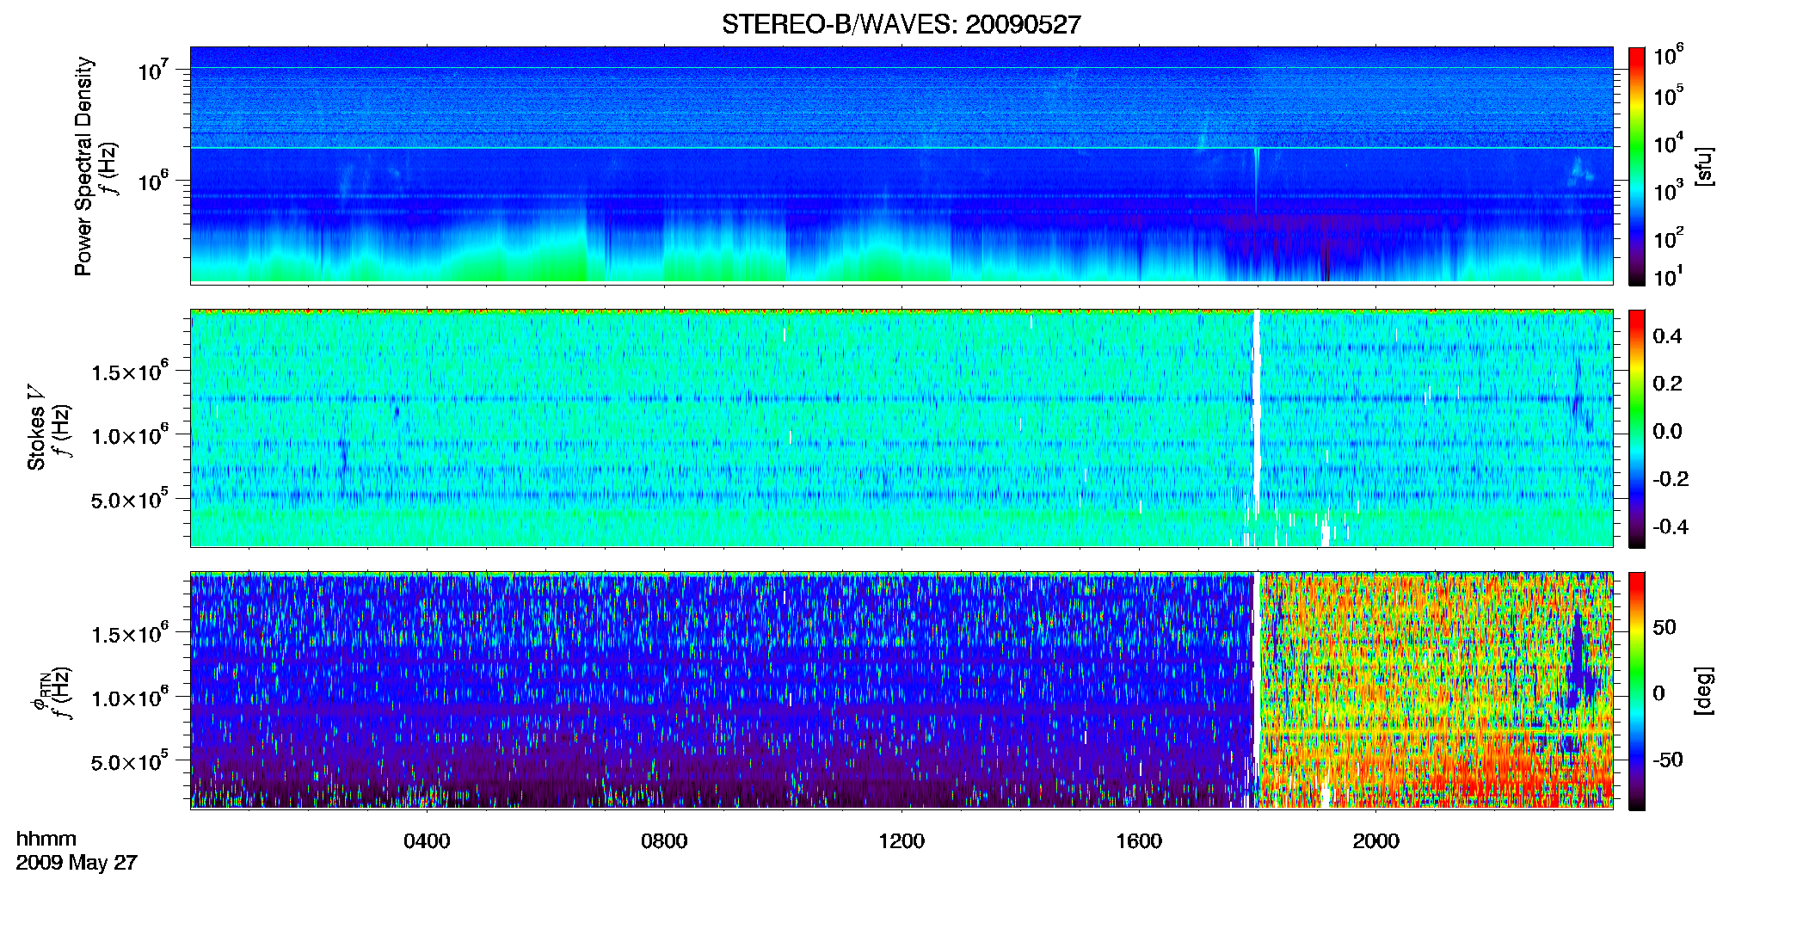
Task: Click the "0800" time axis label
Action: click(664, 840)
